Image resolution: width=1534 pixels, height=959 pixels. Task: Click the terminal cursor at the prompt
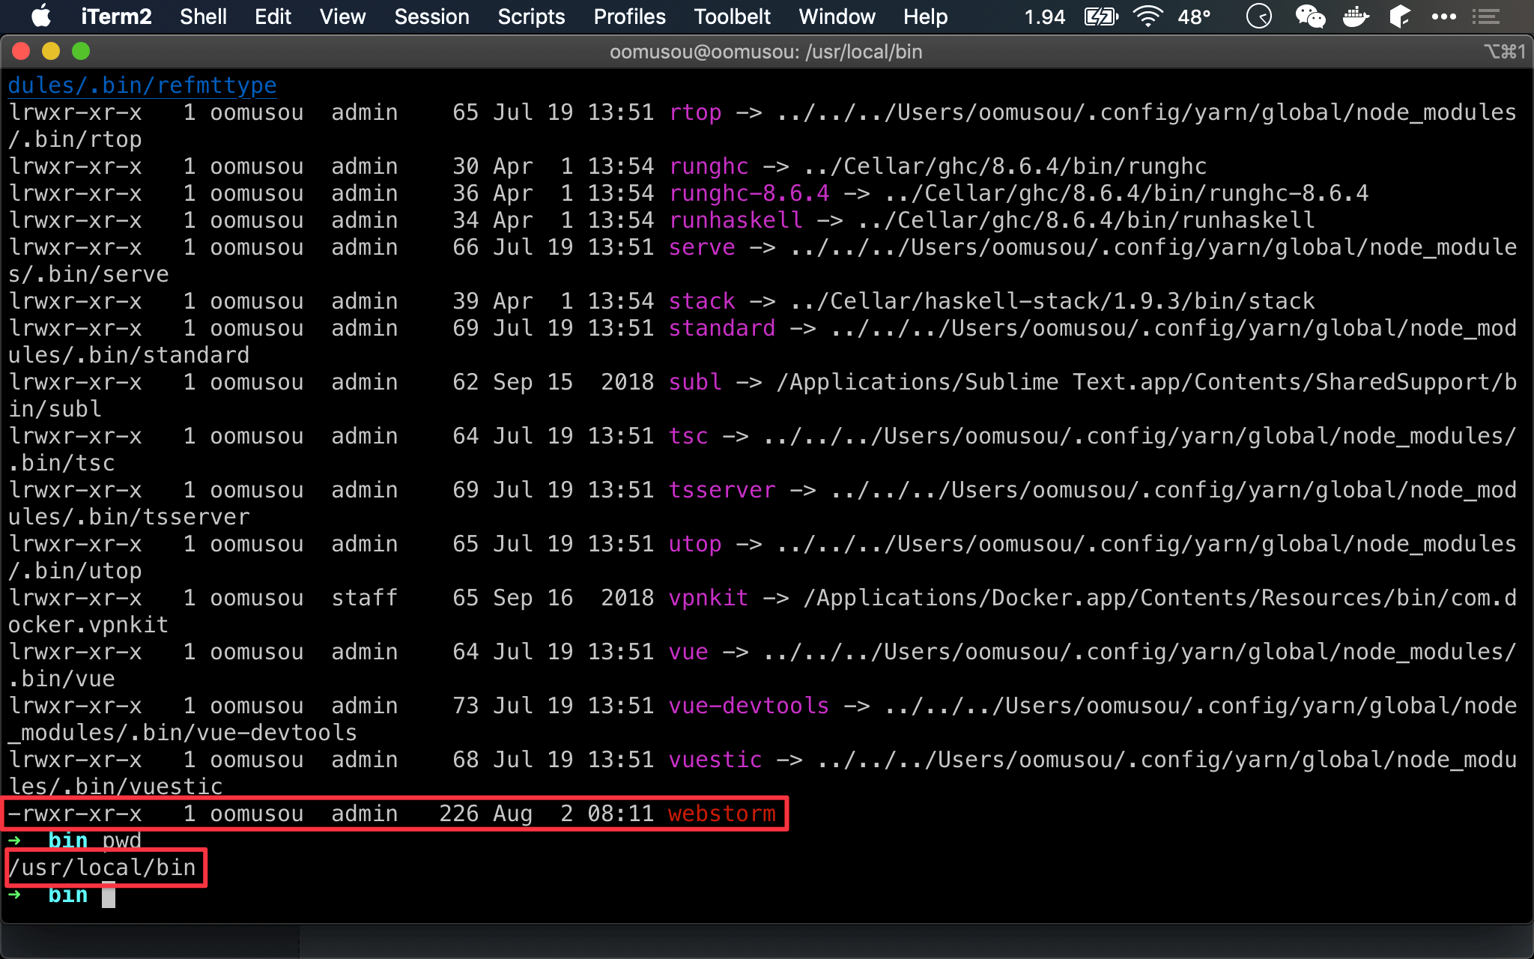click(x=109, y=895)
